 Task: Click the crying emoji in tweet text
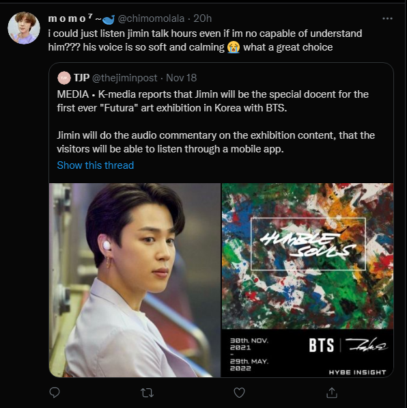234,47
